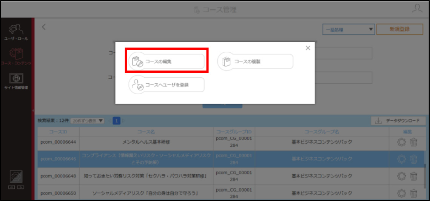The width and height of the screenshot is (430, 201).
Task: Sort by the コースグループID column header
Action: [x=234, y=132]
